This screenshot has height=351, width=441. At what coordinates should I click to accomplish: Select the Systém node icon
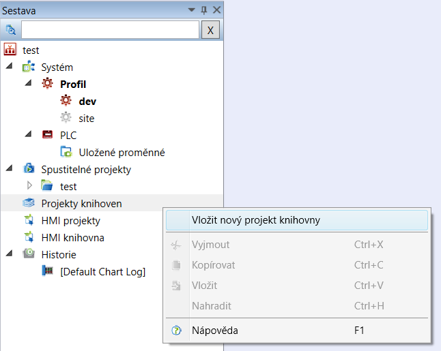click(29, 67)
